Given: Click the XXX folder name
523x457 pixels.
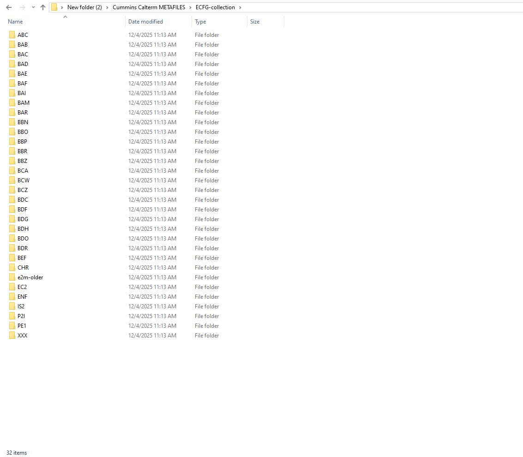Looking at the screenshot, I should [22, 335].
